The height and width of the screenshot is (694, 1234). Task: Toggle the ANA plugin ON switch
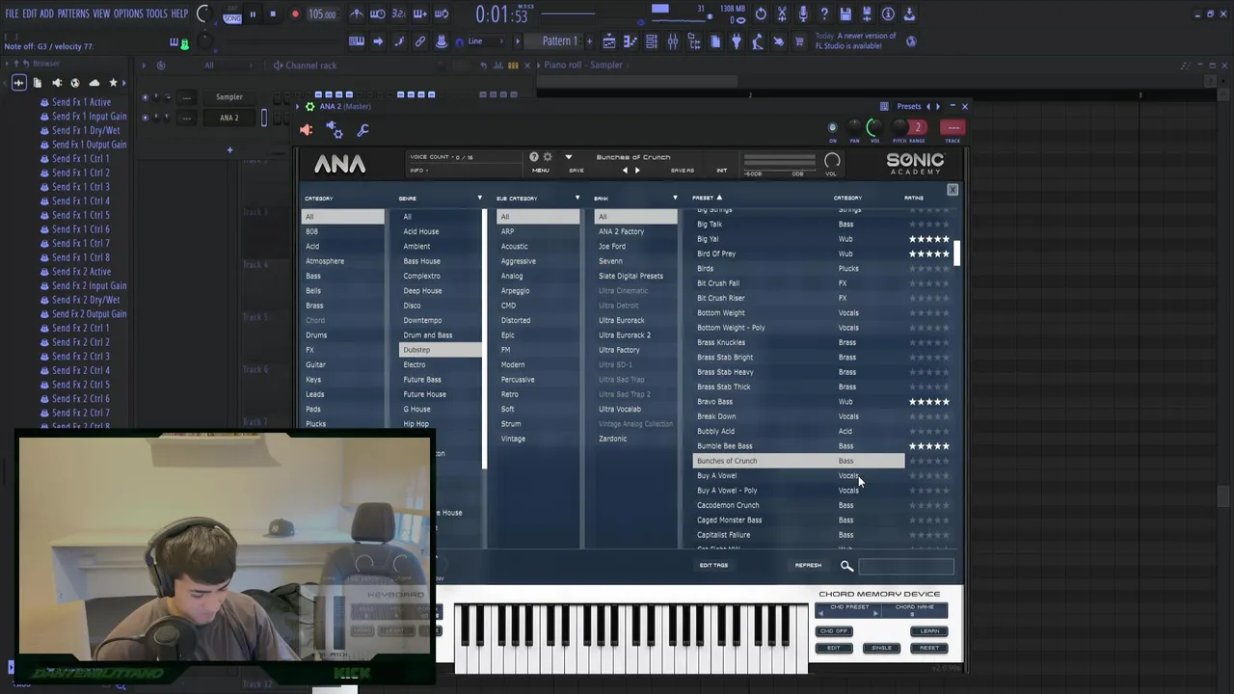point(833,128)
